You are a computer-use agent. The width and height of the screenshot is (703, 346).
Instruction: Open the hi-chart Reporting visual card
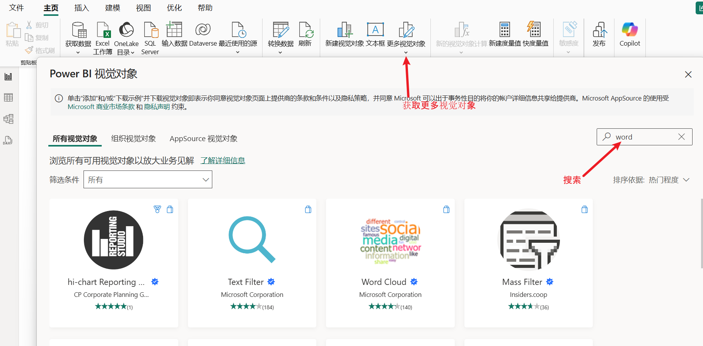(x=114, y=263)
